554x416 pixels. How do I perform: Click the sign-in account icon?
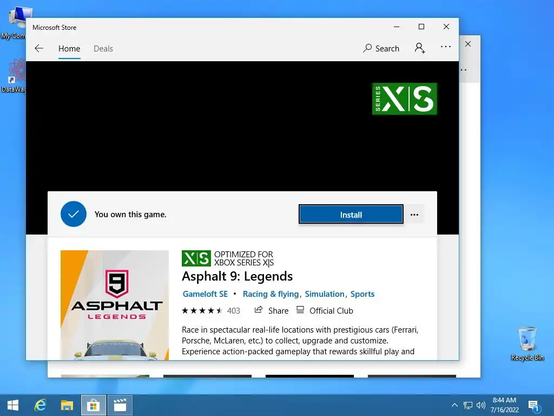(420, 48)
